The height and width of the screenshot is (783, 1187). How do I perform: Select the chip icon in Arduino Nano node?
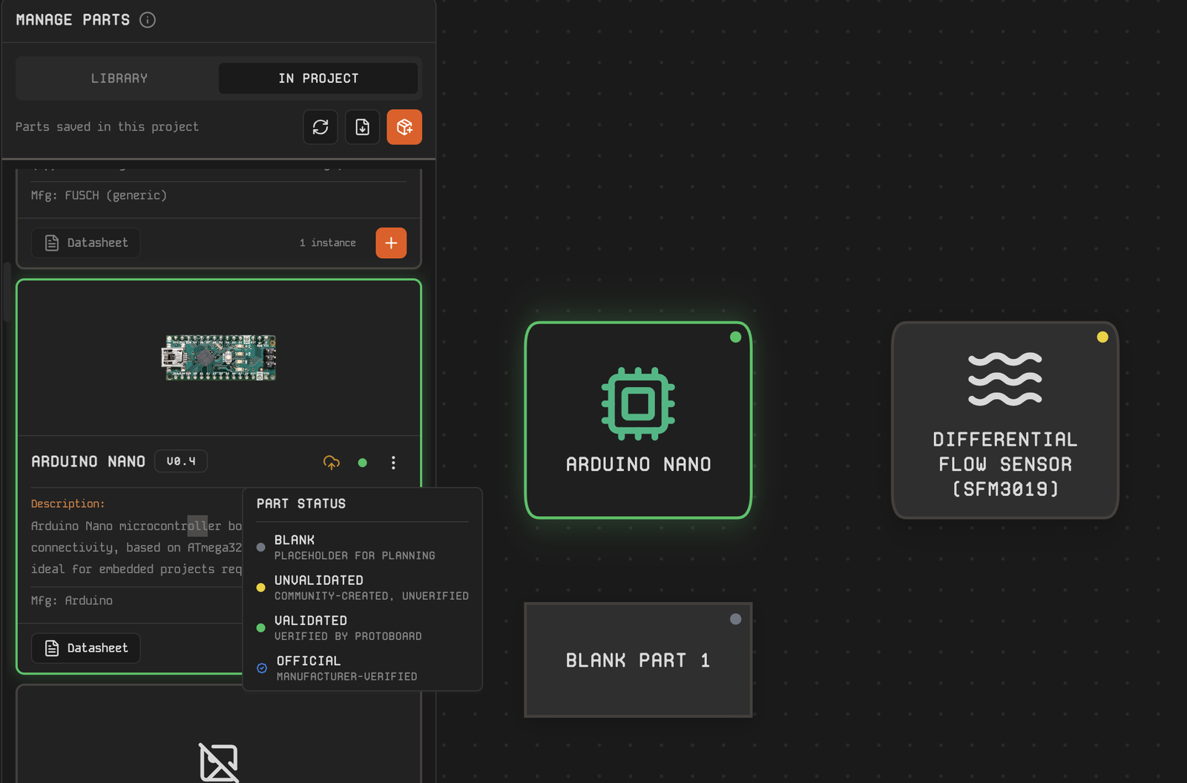click(x=638, y=404)
